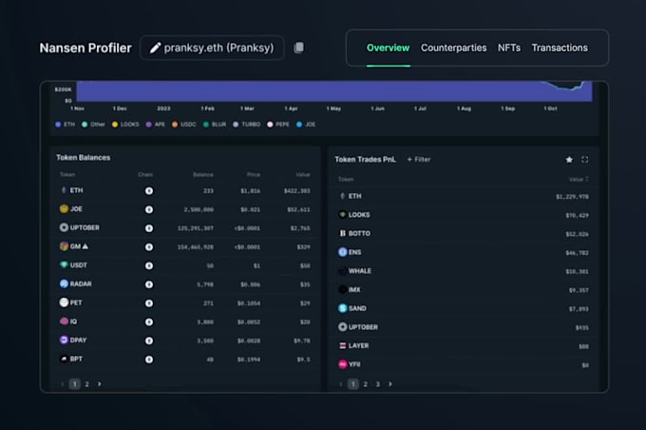Sort PnL table by Value column
Image resolution: width=646 pixels, height=430 pixels.
[x=579, y=179]
